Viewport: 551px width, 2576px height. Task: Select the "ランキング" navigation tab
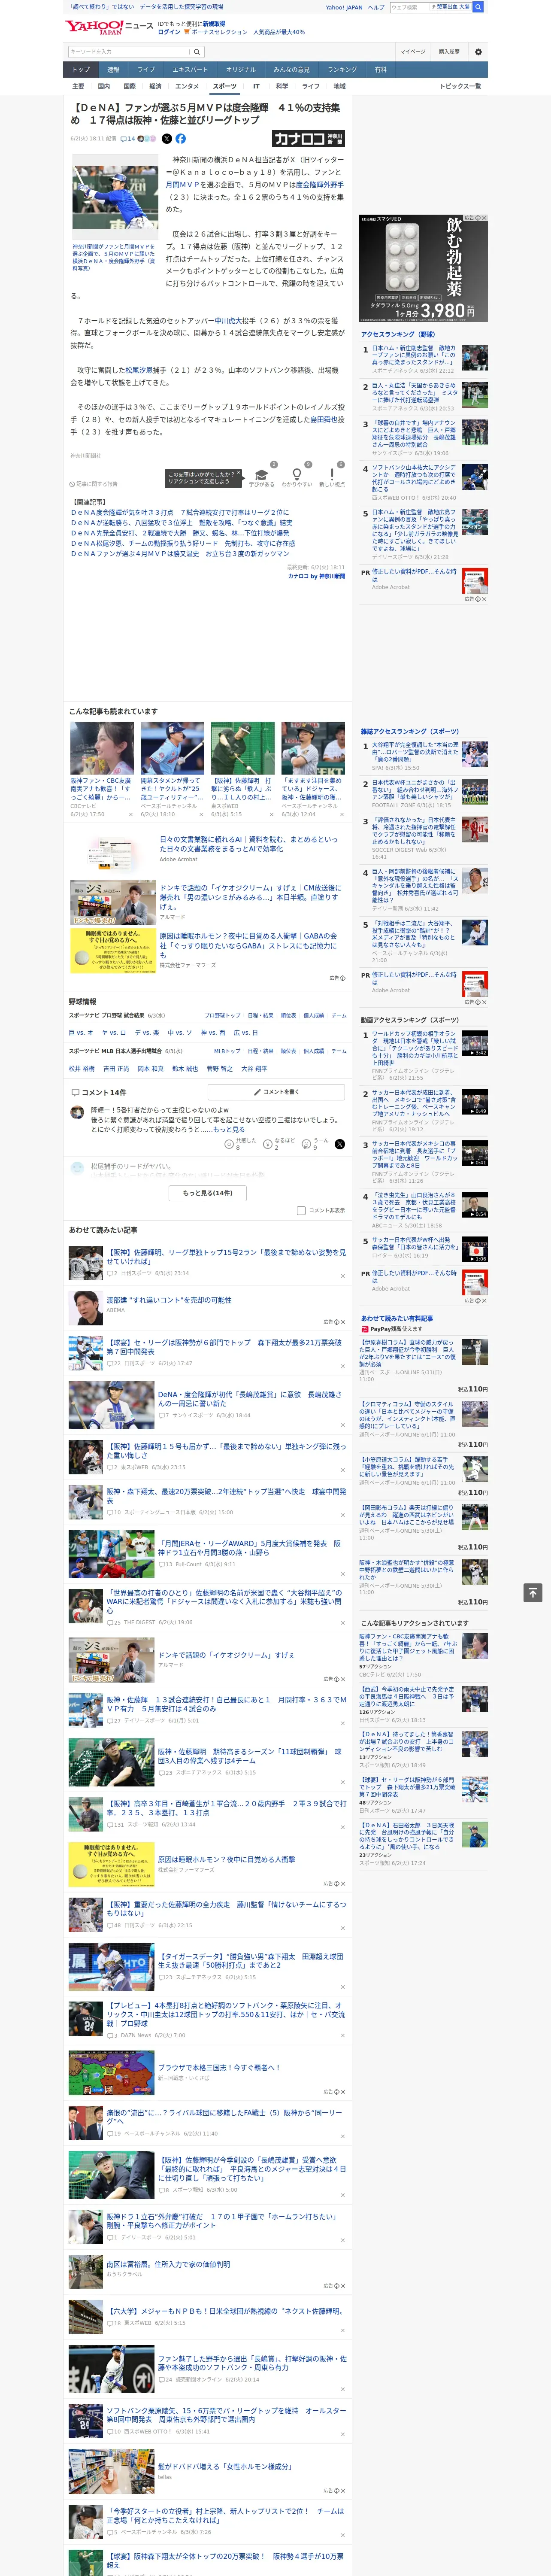pos(342,69)
